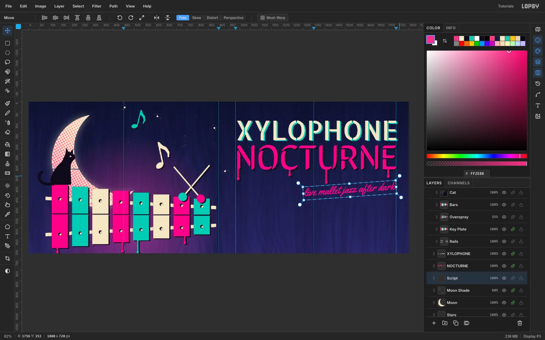Add a new layer with the plus icon
Screen dimensions: 545x340
coord(434,323)
